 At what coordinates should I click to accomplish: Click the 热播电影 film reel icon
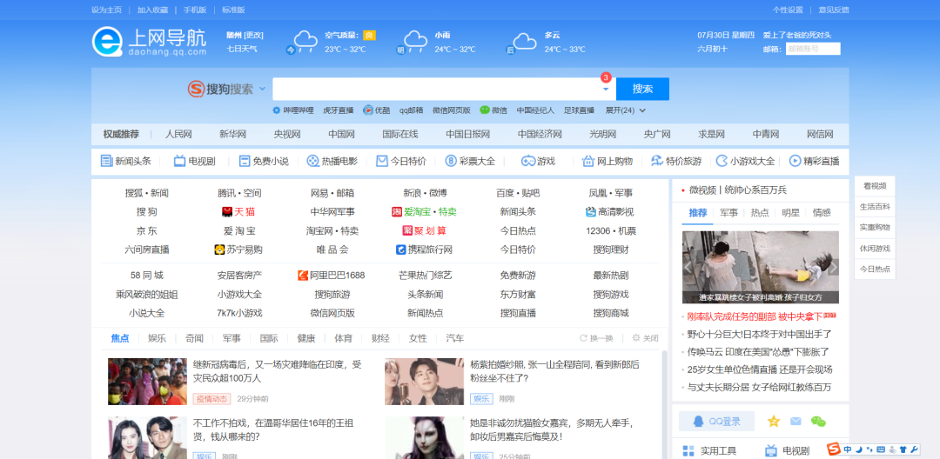coord(312,161)
